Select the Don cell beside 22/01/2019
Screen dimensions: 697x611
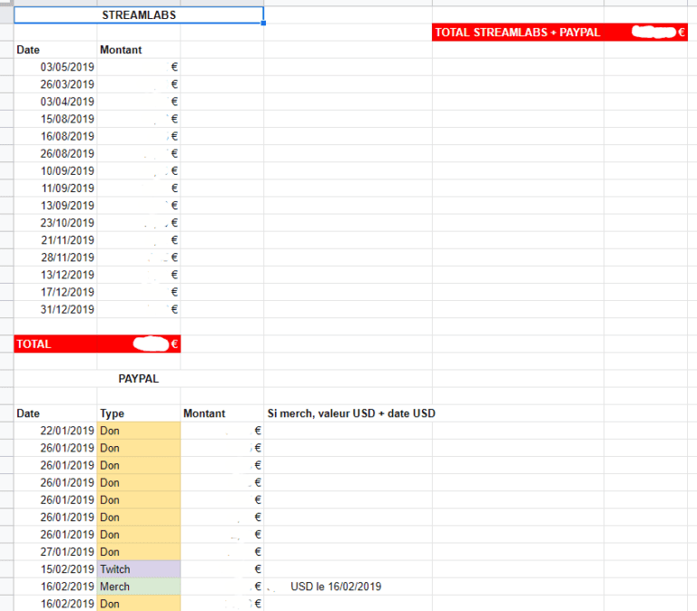(139, 431)
